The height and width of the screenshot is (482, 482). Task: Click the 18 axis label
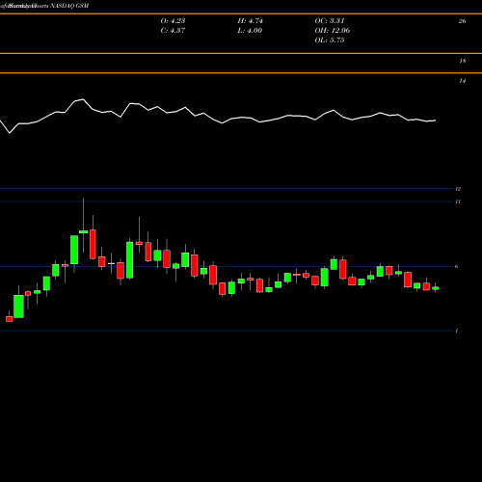click(462, 61)
